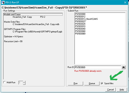129x93 pixels.
Task: Uncheck the Spool files checkbox
Action: pos(102,83)
